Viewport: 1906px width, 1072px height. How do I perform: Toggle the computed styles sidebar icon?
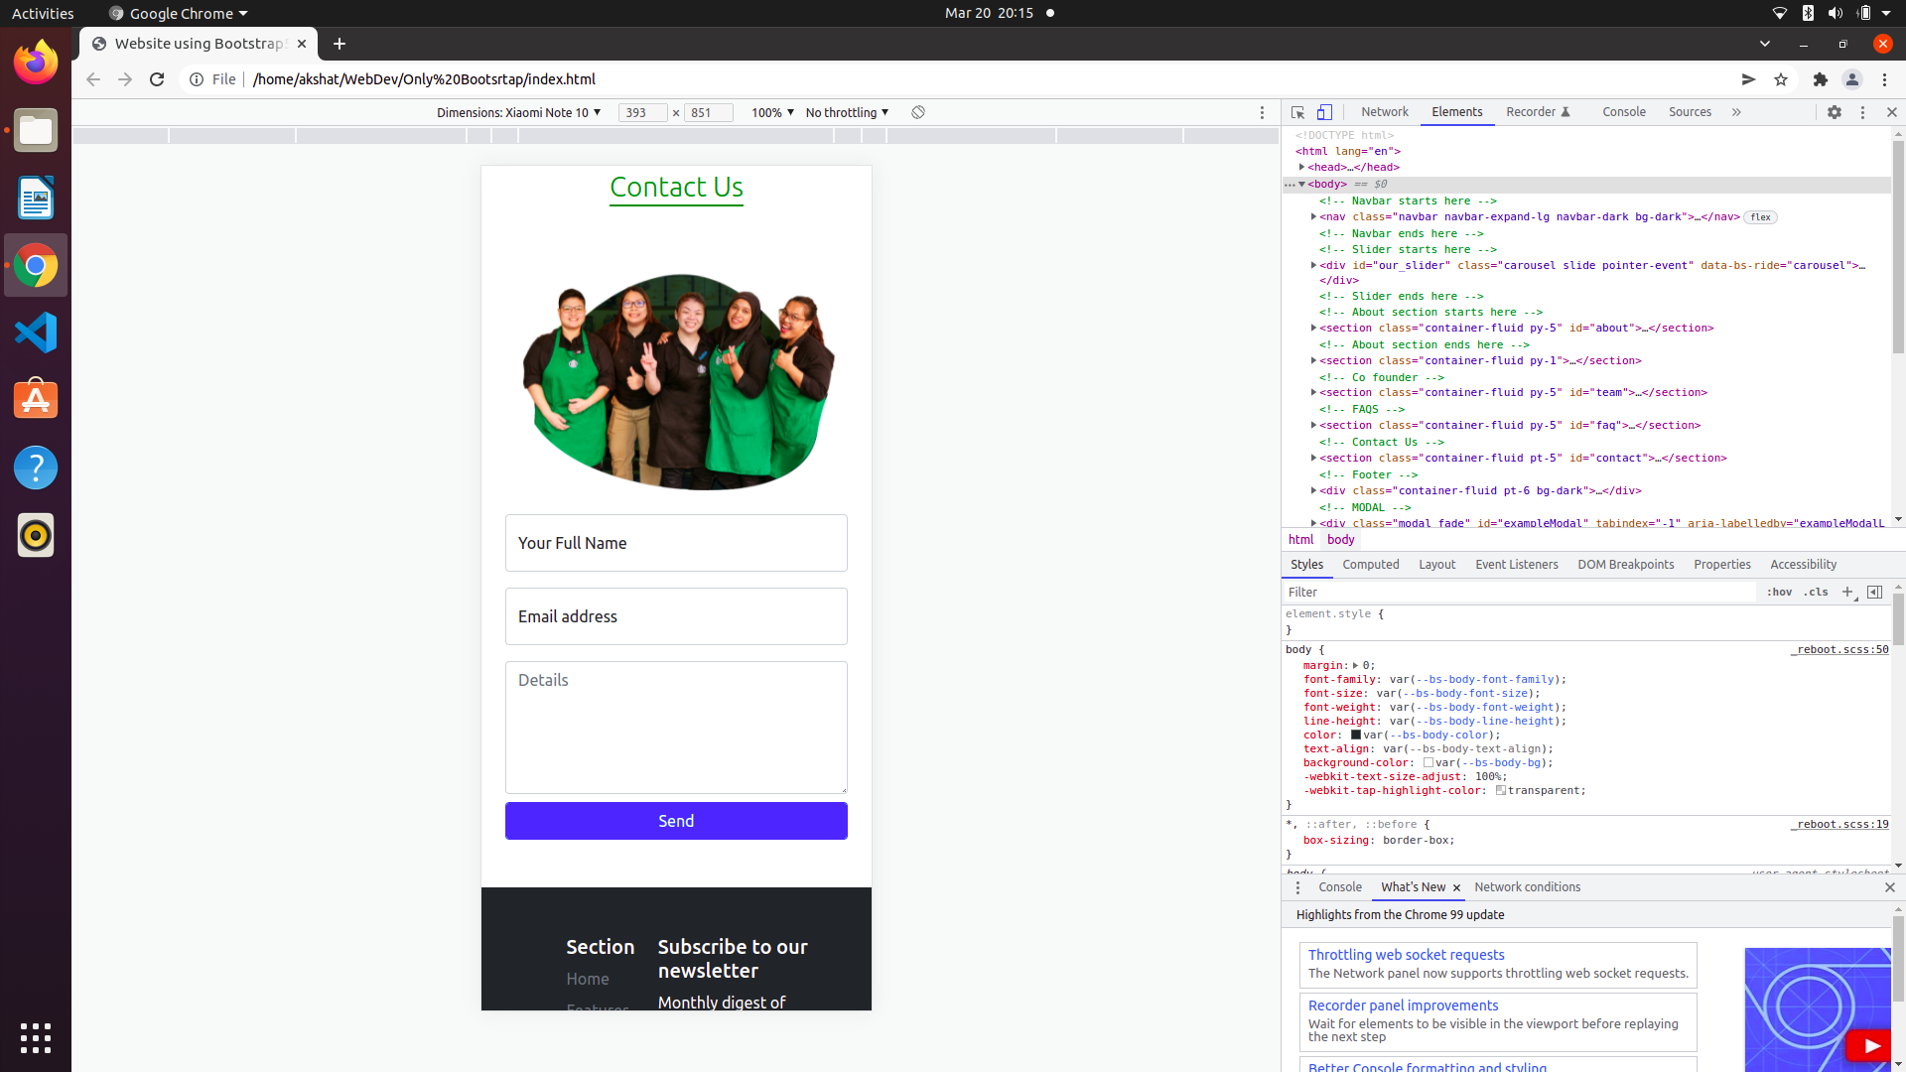pyautogui.click(x=1874, y=592)
